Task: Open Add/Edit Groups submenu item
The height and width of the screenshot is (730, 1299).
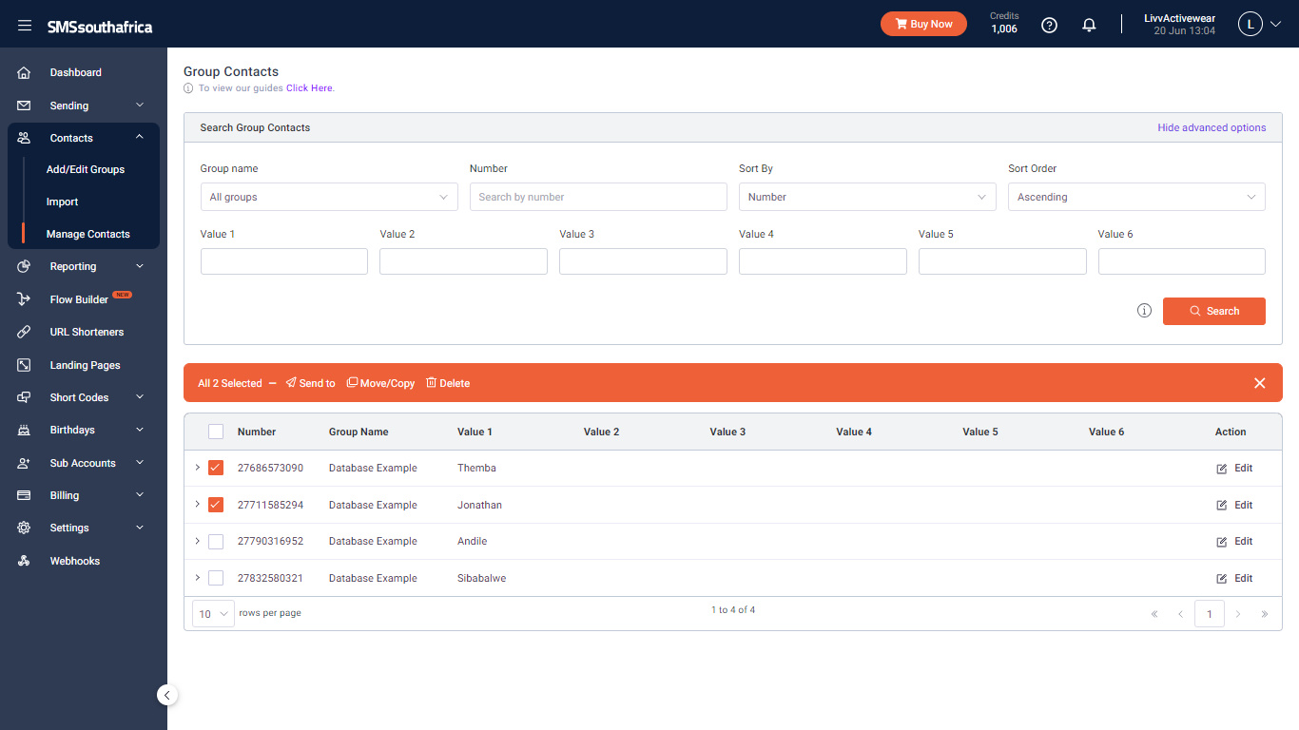Action: [x=86, y=169]
